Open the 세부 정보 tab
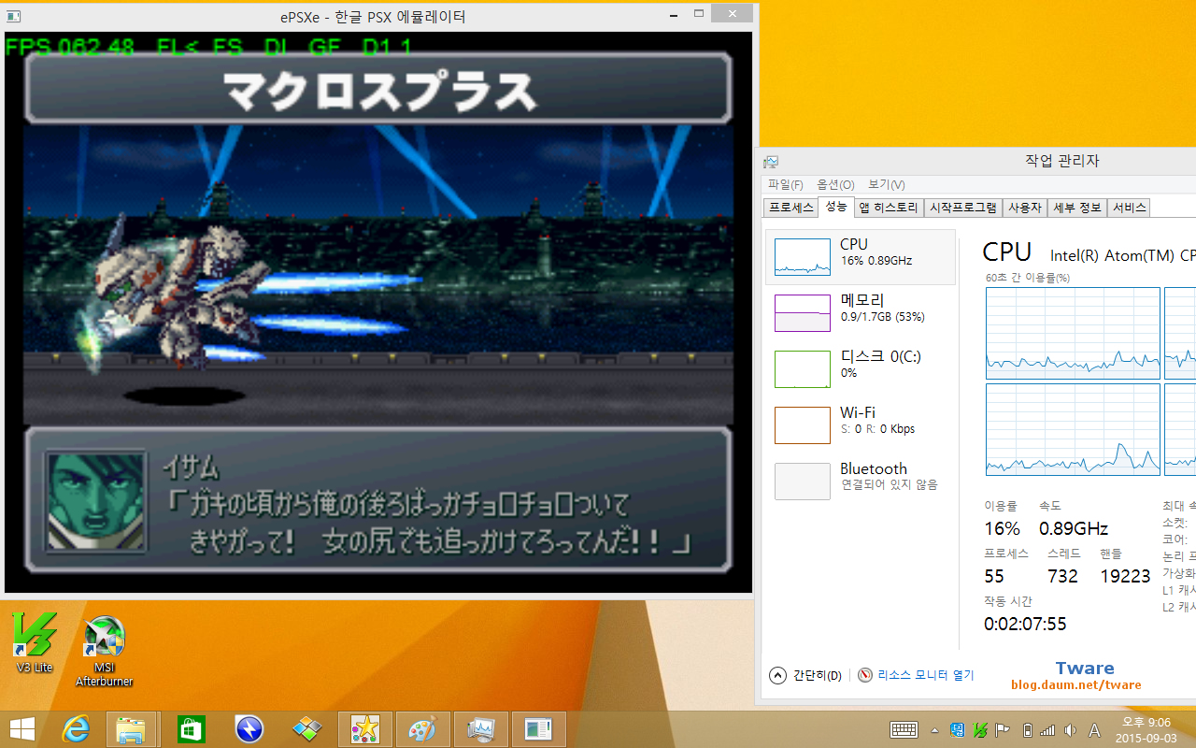 1077,208
